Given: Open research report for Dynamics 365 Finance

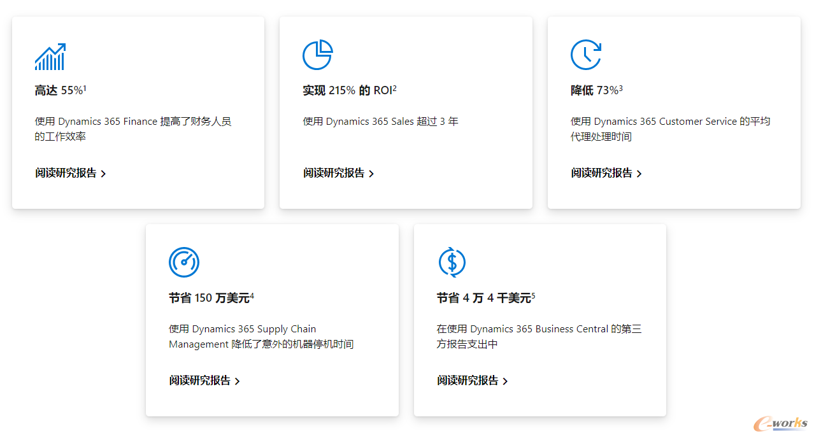Looking at the screenshot, I should pos(71,173).
